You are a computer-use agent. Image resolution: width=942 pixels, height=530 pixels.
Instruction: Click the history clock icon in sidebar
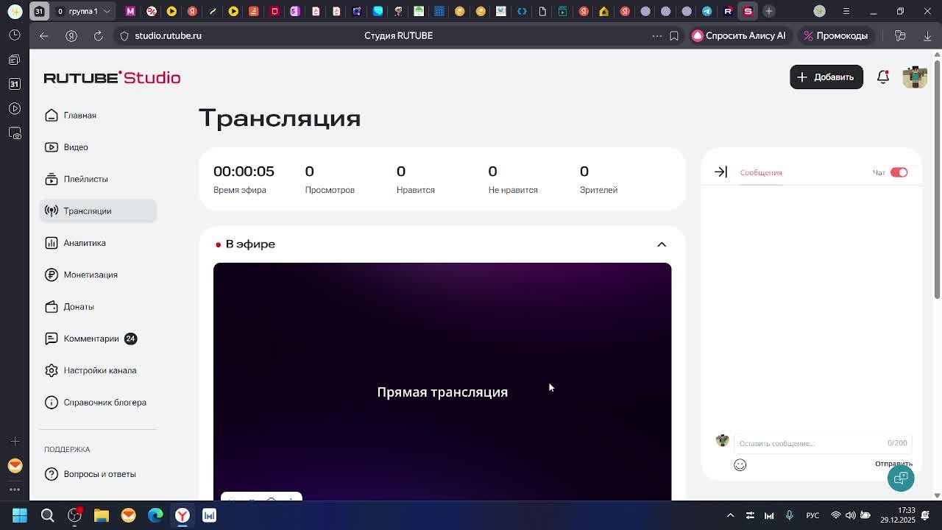[x=15, y=35]
